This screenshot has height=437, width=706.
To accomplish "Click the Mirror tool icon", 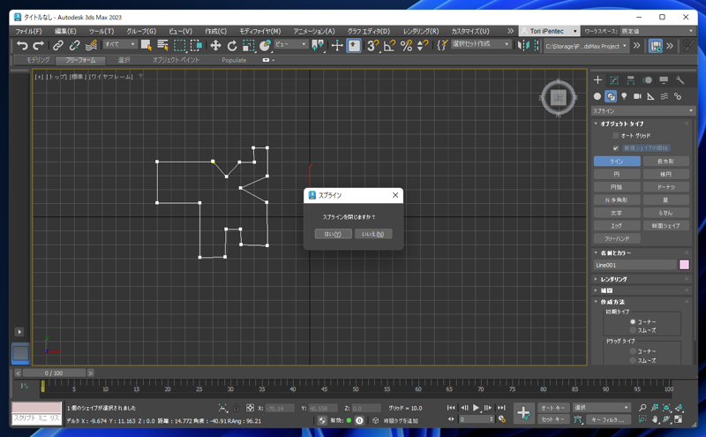I will [x=523, y=46].
